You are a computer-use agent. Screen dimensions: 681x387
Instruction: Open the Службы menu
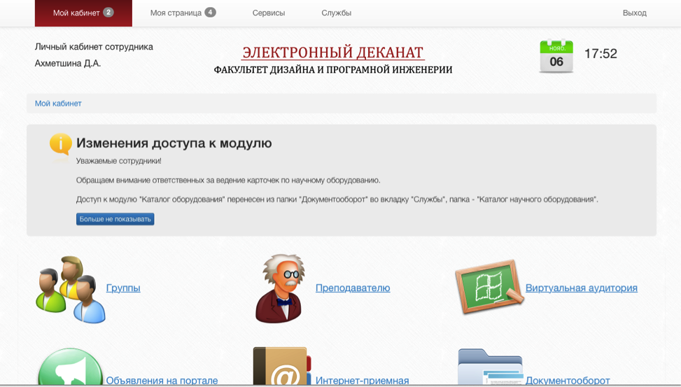[x=337, y=13]
